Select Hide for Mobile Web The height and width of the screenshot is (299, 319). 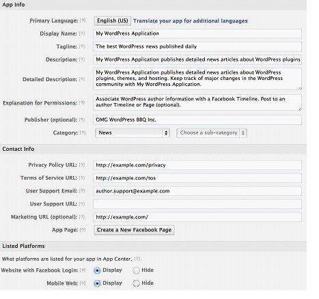136,283
